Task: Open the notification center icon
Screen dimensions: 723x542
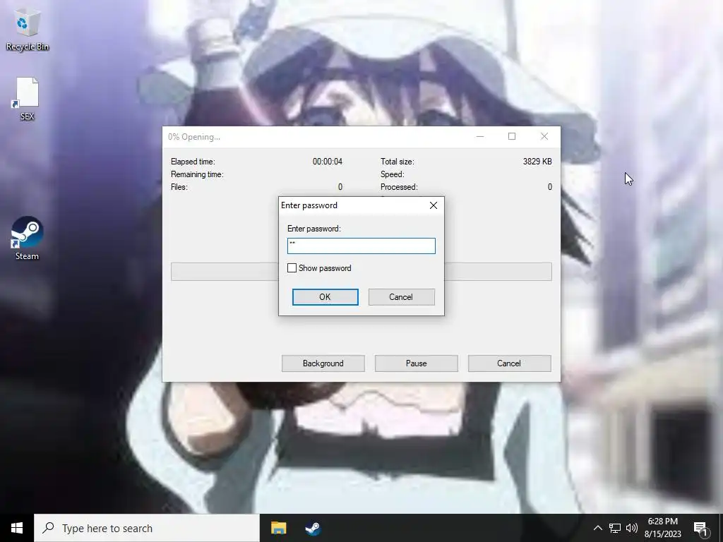Action: pos(701,528)
